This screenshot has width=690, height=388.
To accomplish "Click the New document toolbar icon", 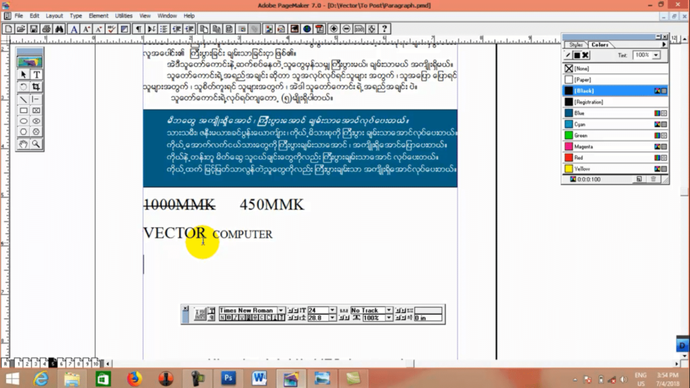I will point(8,29).
